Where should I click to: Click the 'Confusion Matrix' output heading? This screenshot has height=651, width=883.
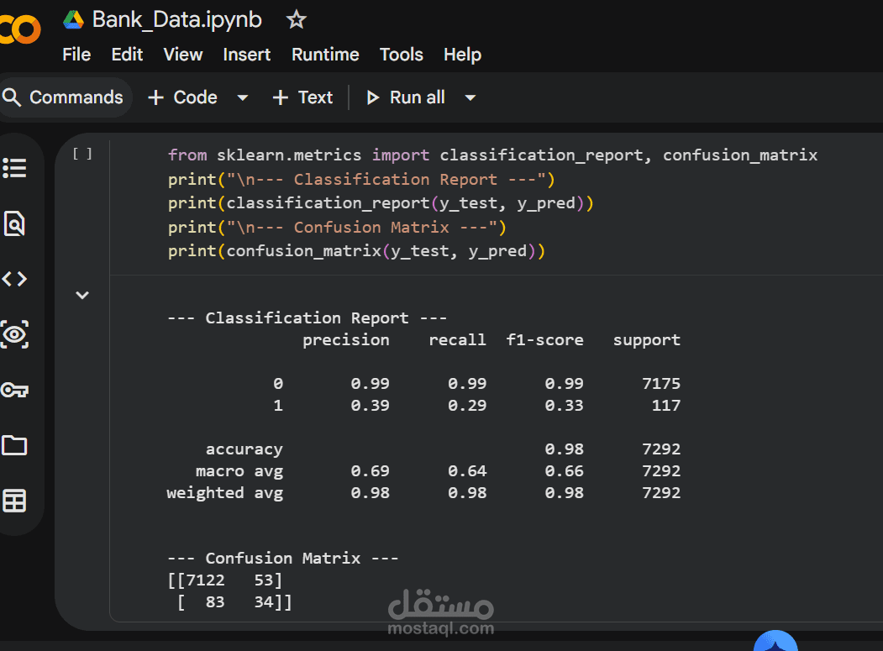point(282,558)
